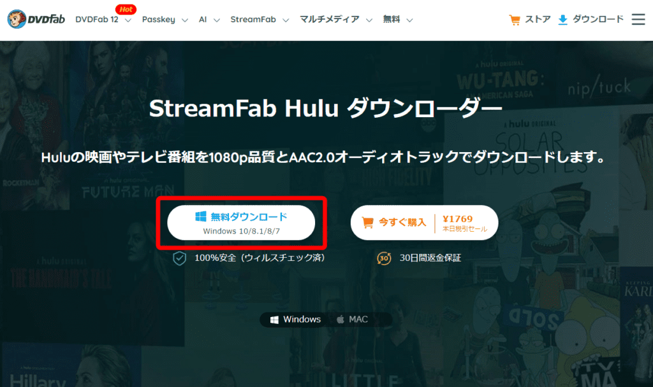Expand the Passkey dropdown menu
The width and height of the screenshot is (653, 387).
(159, 20)
